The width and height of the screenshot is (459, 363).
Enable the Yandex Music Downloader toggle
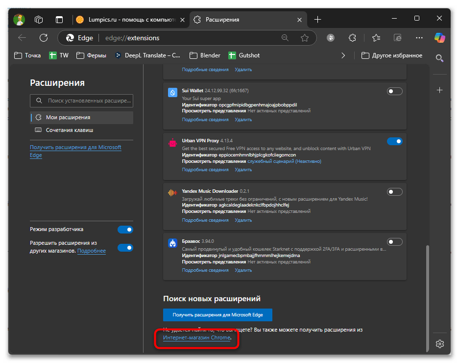(395, 192)
